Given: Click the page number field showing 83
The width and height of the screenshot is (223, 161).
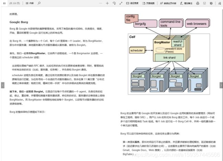Looking at the screenshot, I should [x=4, y=3].
